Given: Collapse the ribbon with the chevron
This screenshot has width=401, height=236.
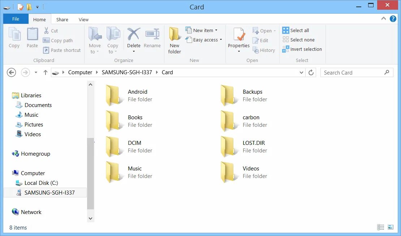Looking at the screenshot, I should (383, 18).
